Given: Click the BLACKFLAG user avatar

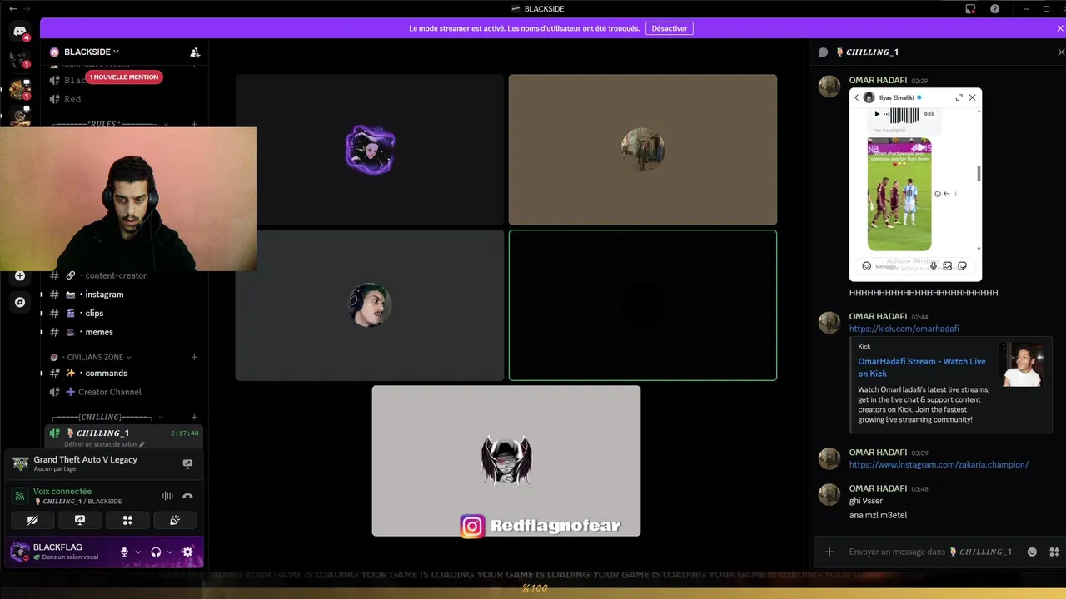Looking at the screenshot, I should click(19, 552).
